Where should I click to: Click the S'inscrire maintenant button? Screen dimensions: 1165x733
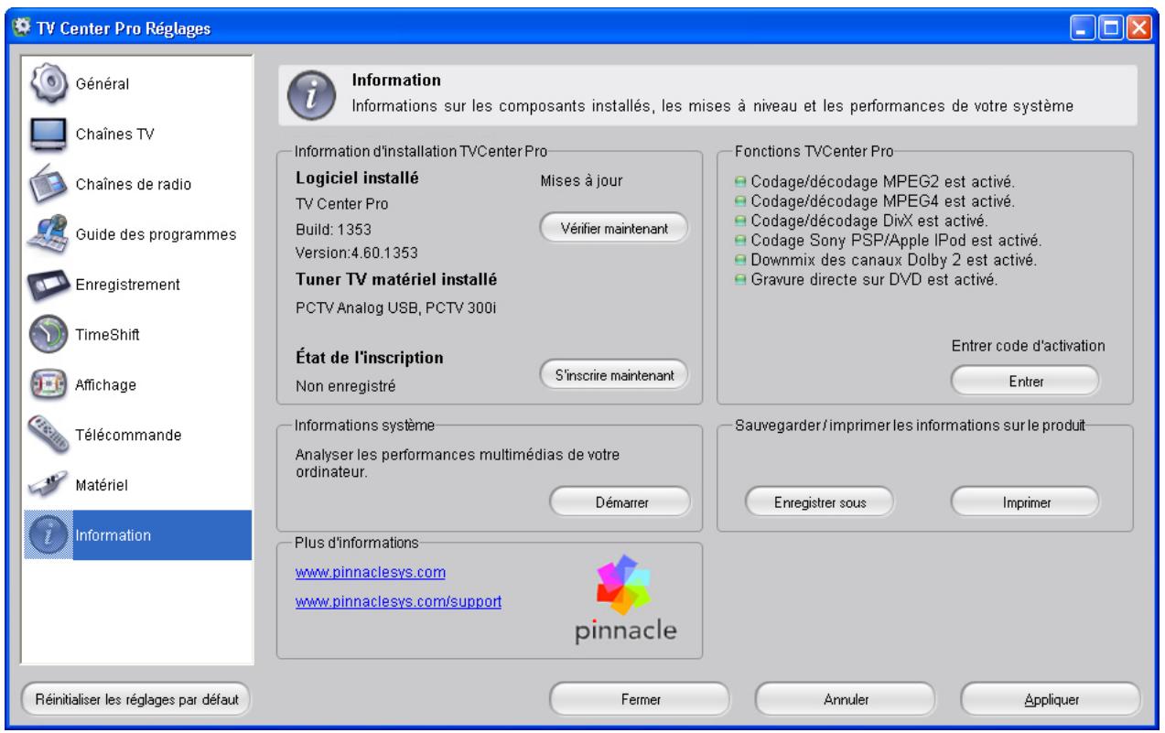[x=612, y=374]
